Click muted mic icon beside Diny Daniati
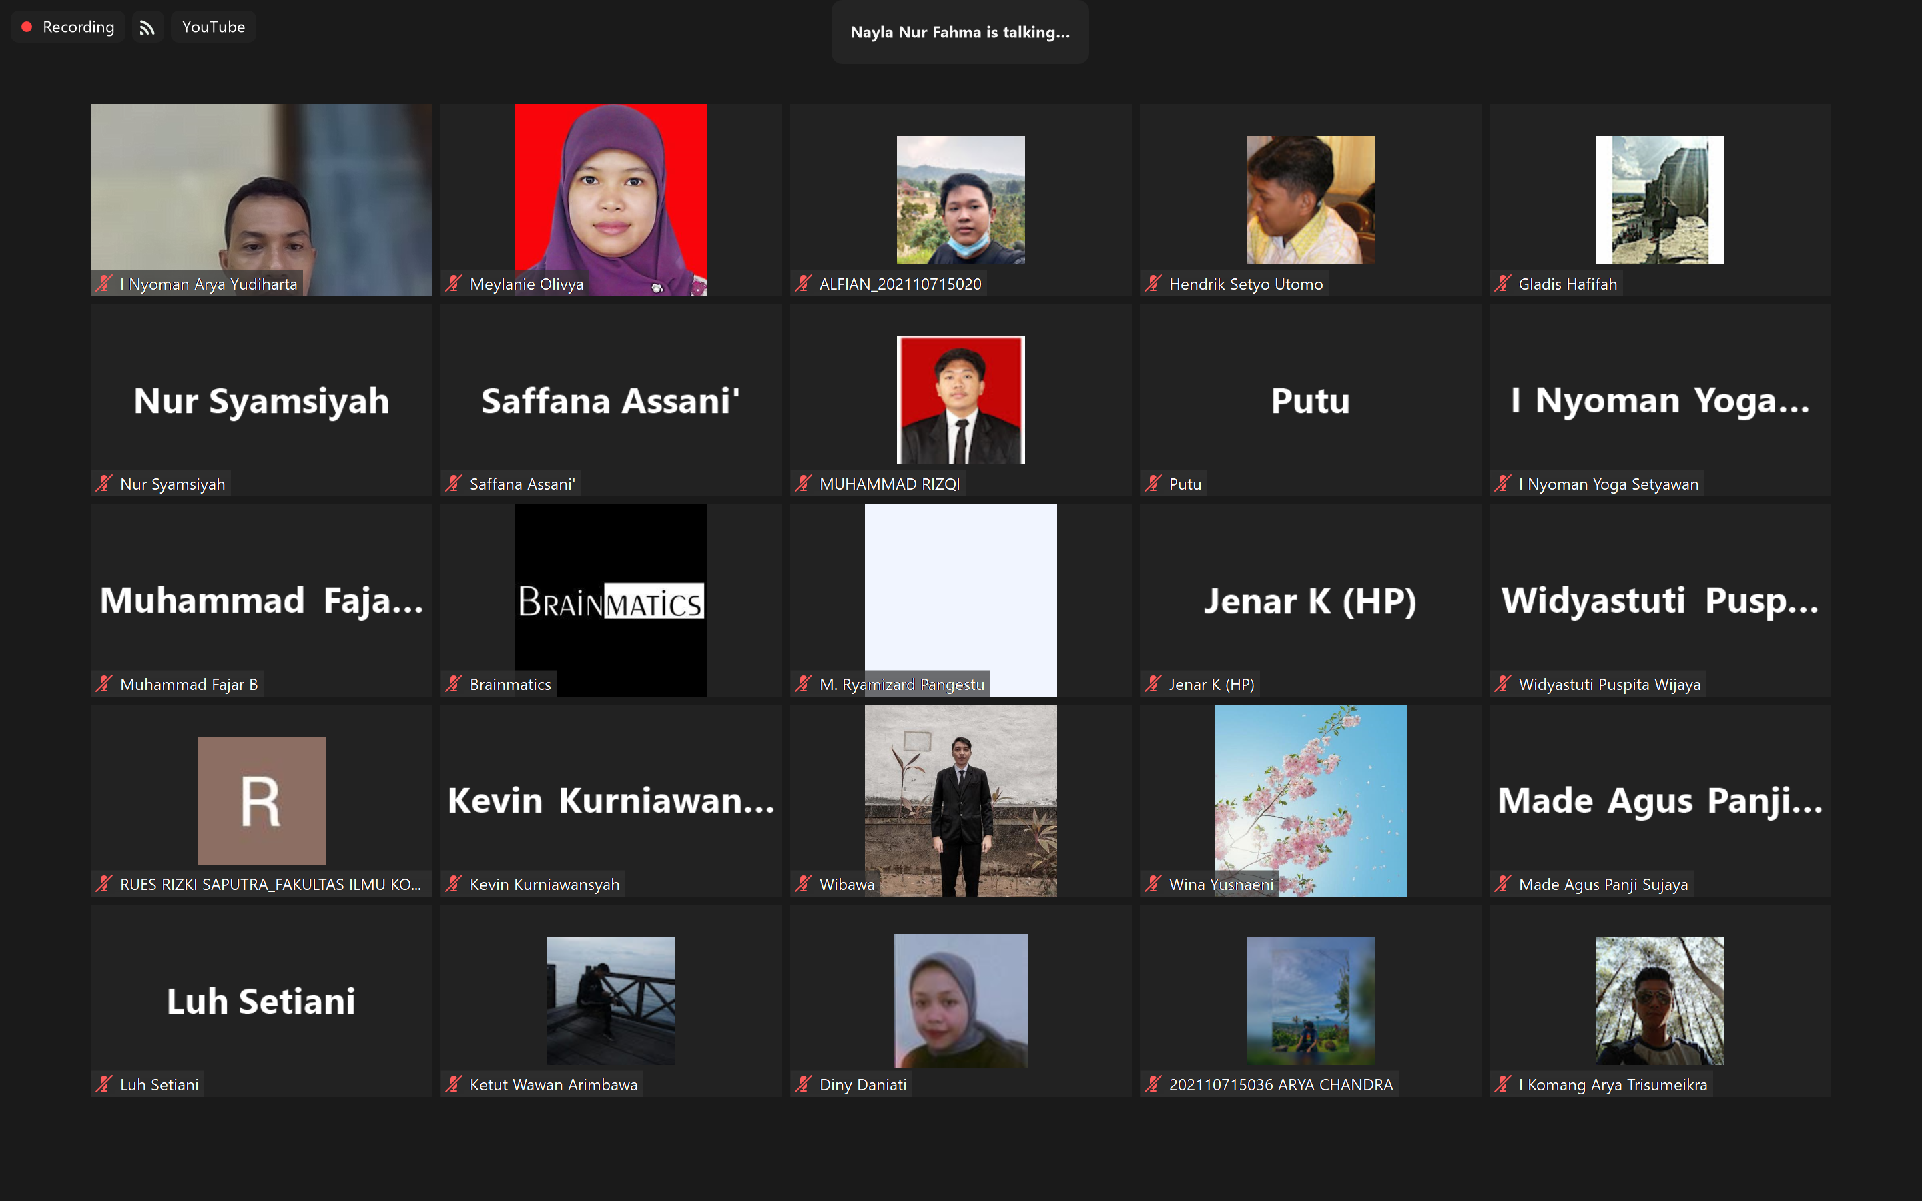Viewport: 1922px width, 1201px height. (803, 1084)
